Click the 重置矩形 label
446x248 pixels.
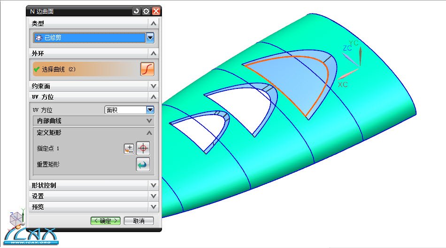(x=48, y=164)
